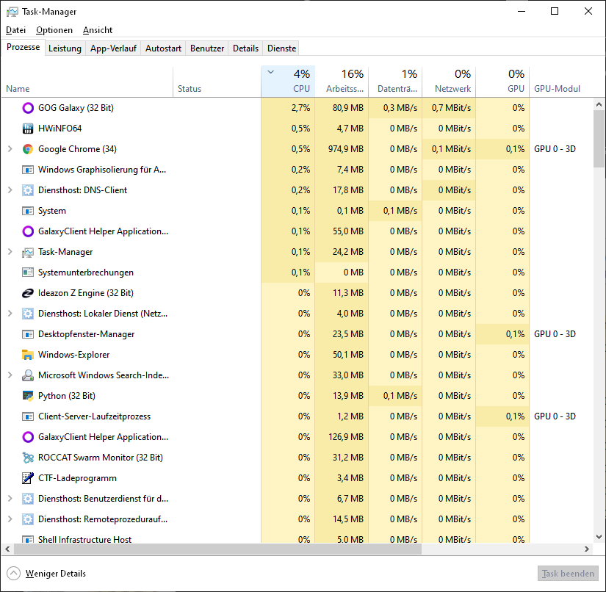Click the Ideazon Z Engine icon
The height and width of the screenshot is (592, 606).
(28, 293)
